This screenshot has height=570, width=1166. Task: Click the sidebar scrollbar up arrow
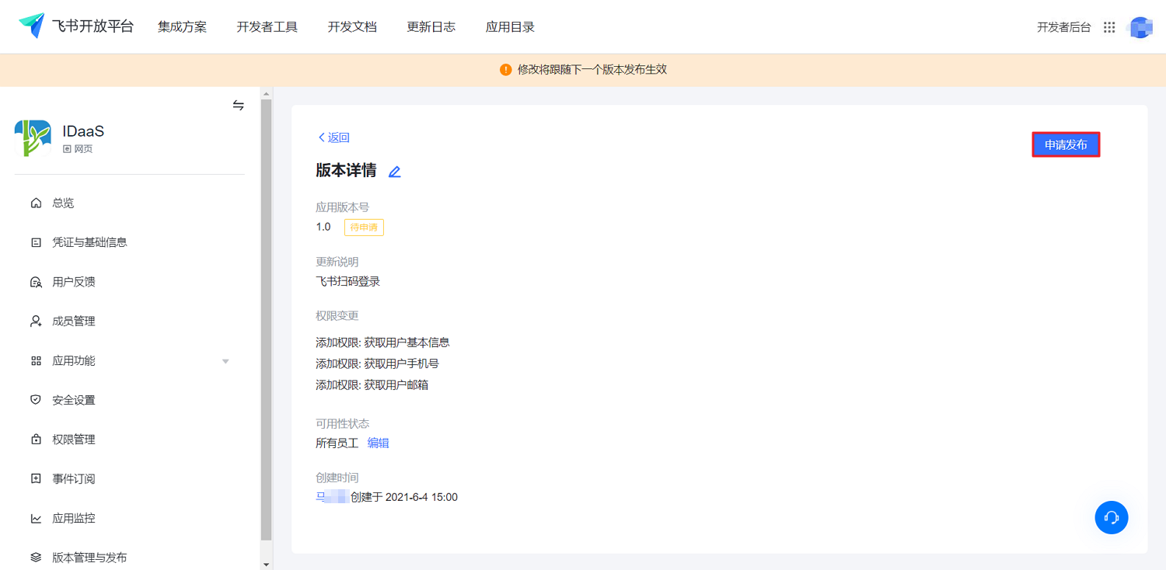click(266, 94)
